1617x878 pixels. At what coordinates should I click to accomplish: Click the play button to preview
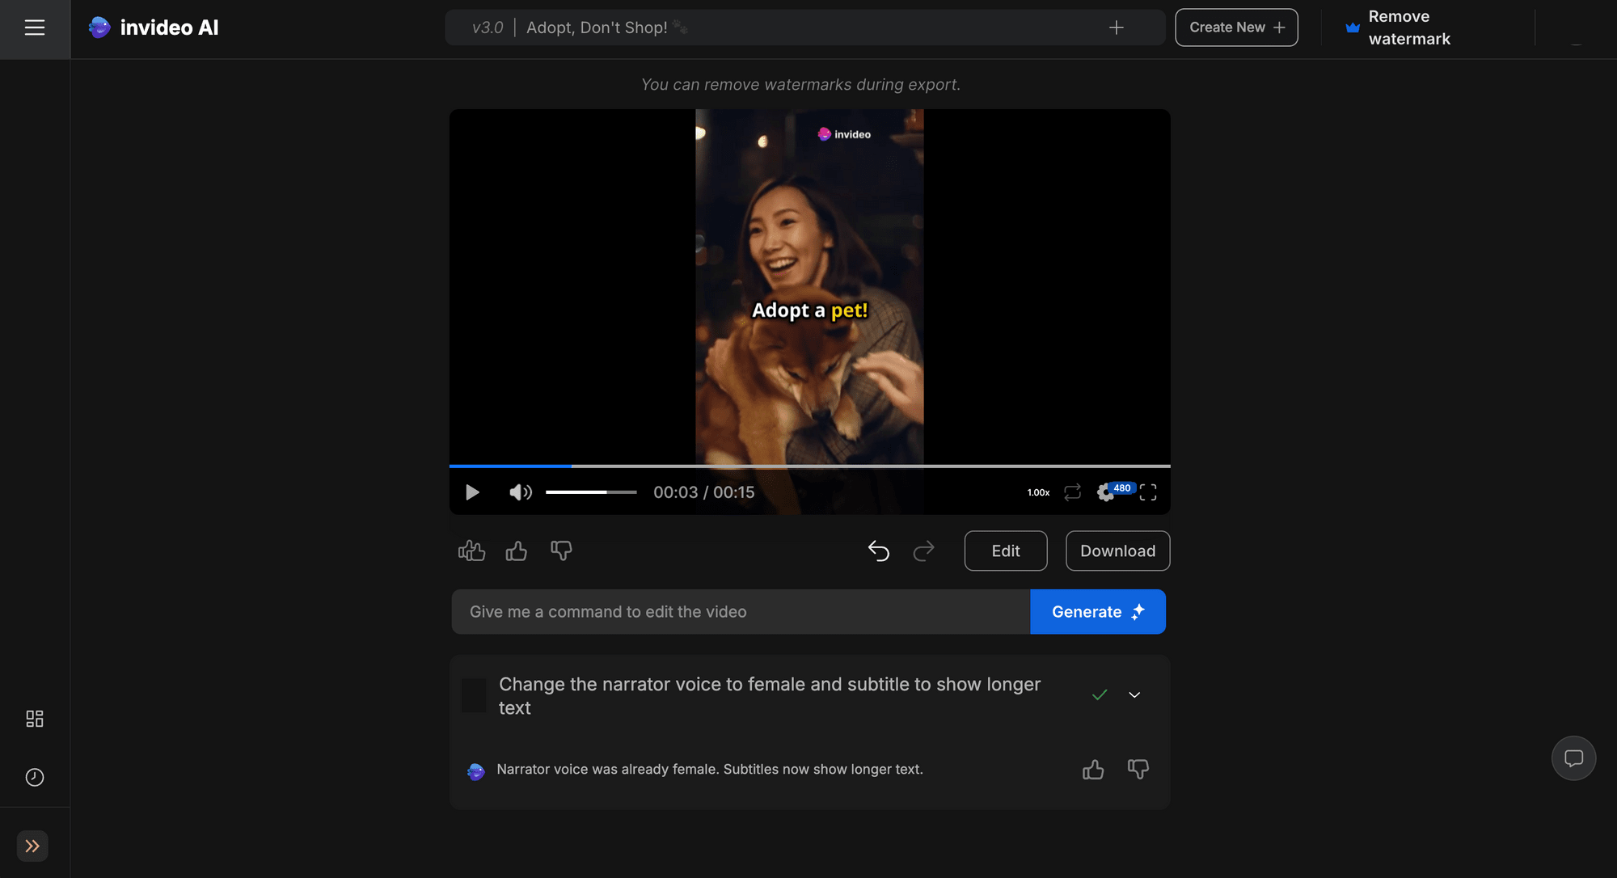472,491
